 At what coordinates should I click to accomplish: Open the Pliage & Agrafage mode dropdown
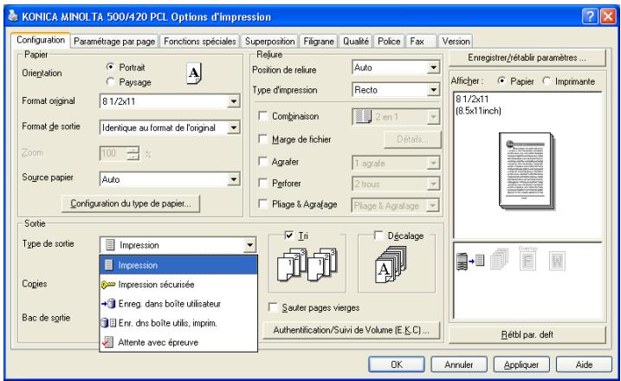pos(434,205)
